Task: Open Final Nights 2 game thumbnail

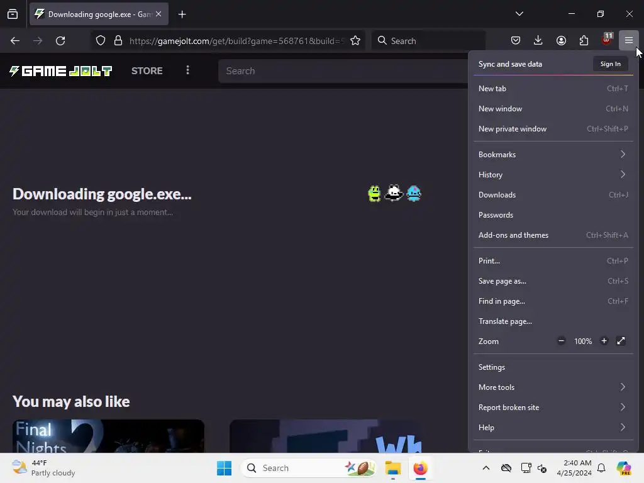Action: point(108,436)
